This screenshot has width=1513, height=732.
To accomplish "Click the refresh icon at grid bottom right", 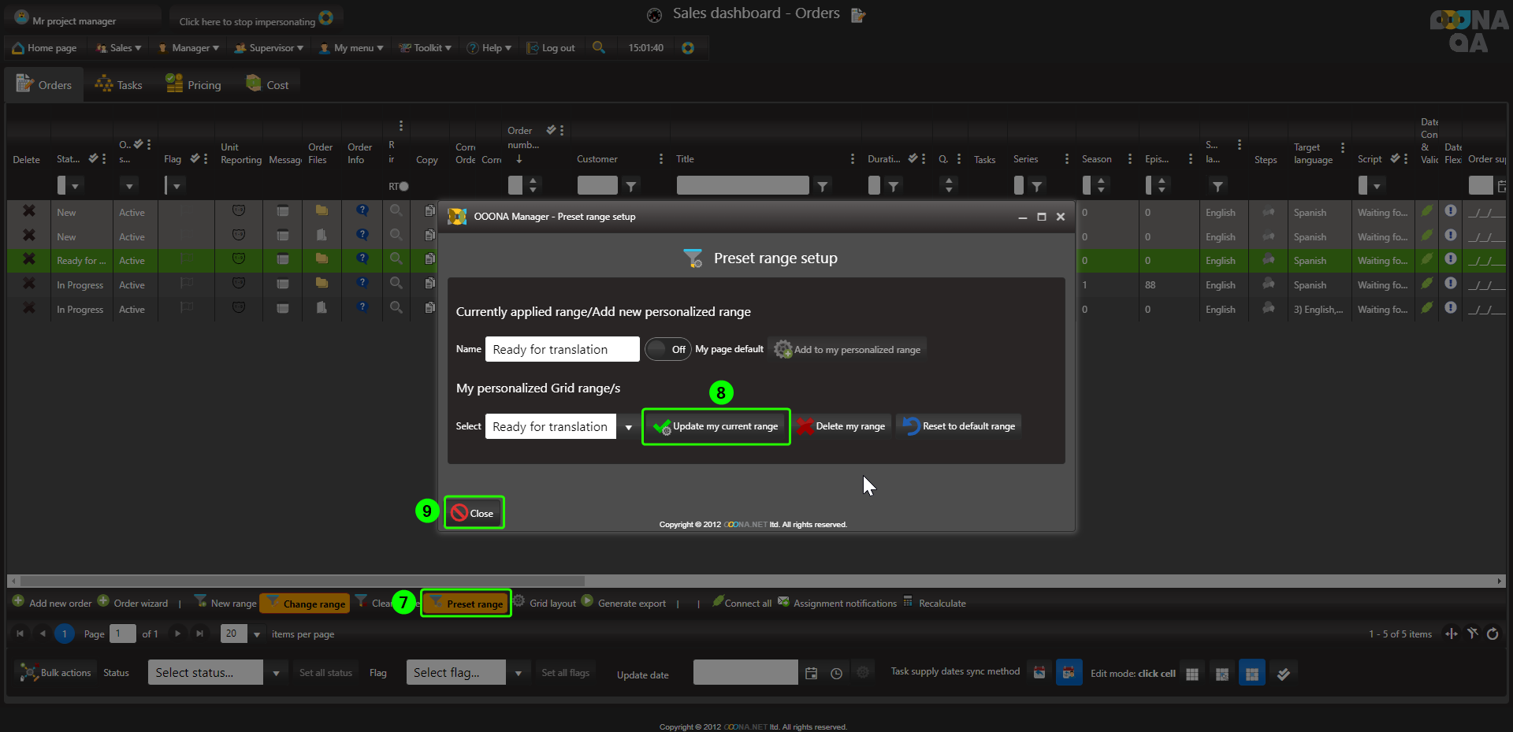I will (1493, 634).
